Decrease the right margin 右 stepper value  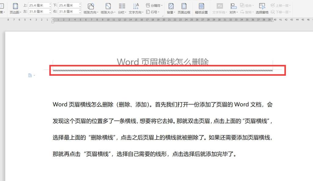[x=80, y=13]
